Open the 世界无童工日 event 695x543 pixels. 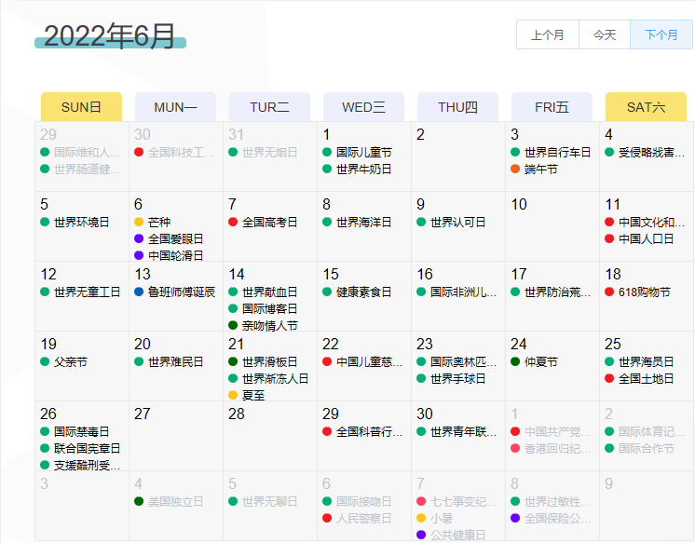click(81, 292)
